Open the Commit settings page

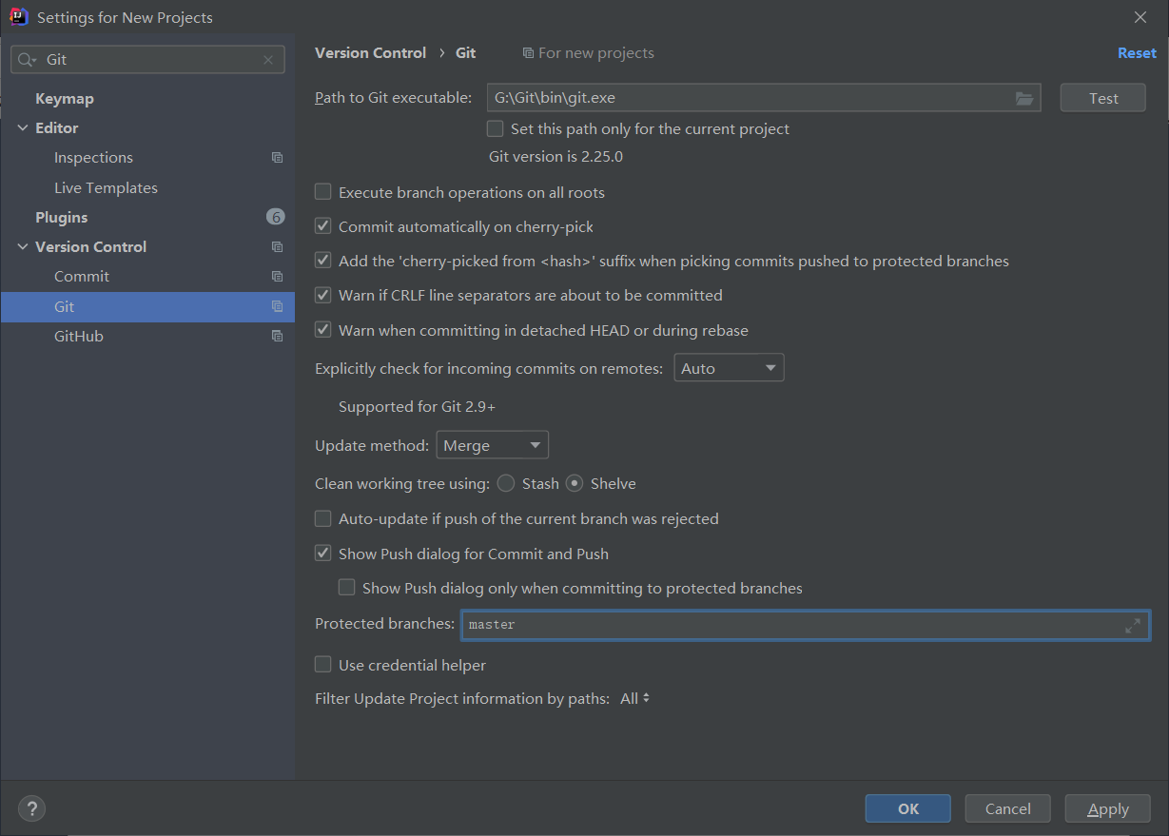(82, 277)
